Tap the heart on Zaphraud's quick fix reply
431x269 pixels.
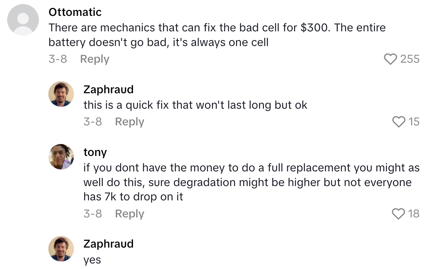click(399, 122)
